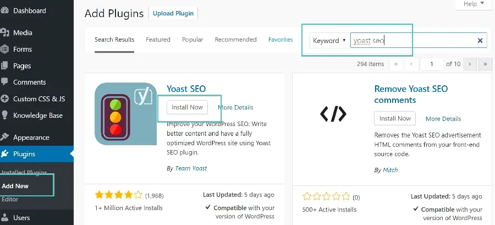Image resolution: width=495 pixels, height=225 pixels.
Task: Click the Pages sidebar icon
Action: tap(4, 65)
